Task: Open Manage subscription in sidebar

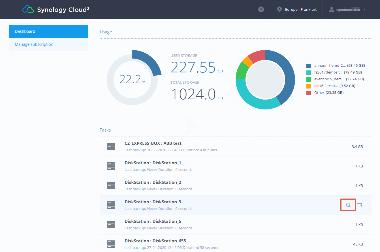Action: coord(49,44)
